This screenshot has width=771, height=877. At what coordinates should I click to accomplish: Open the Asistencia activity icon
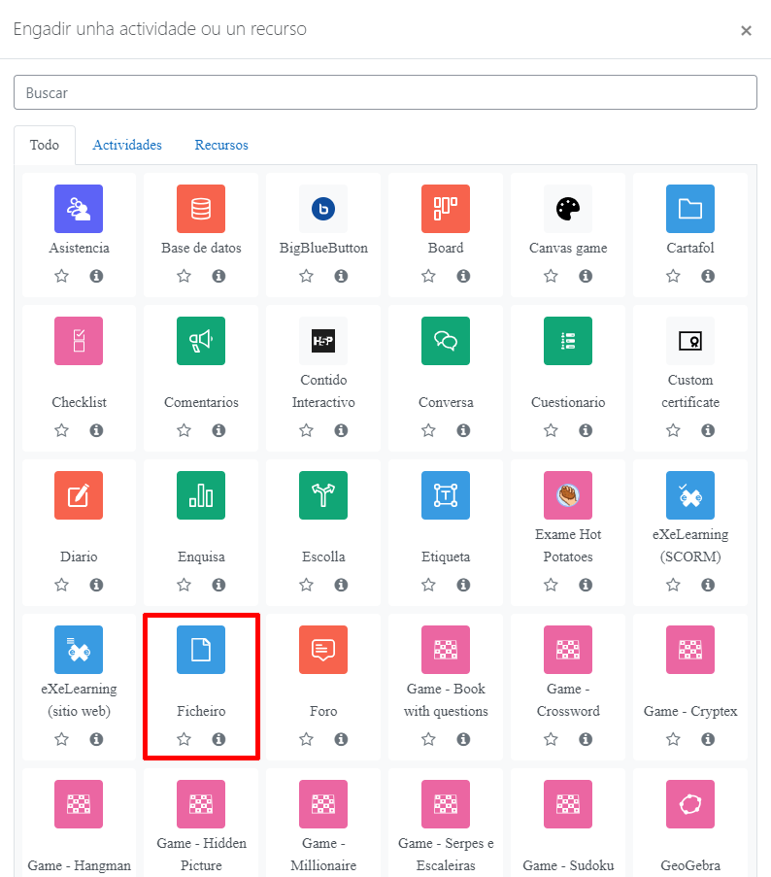[79, 209]
